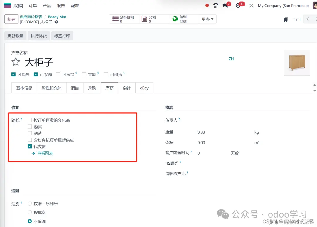Open the 配置 menu
The height and width of the screenshot is (227, 317).
pyautogui.click(x=75, y=6)
